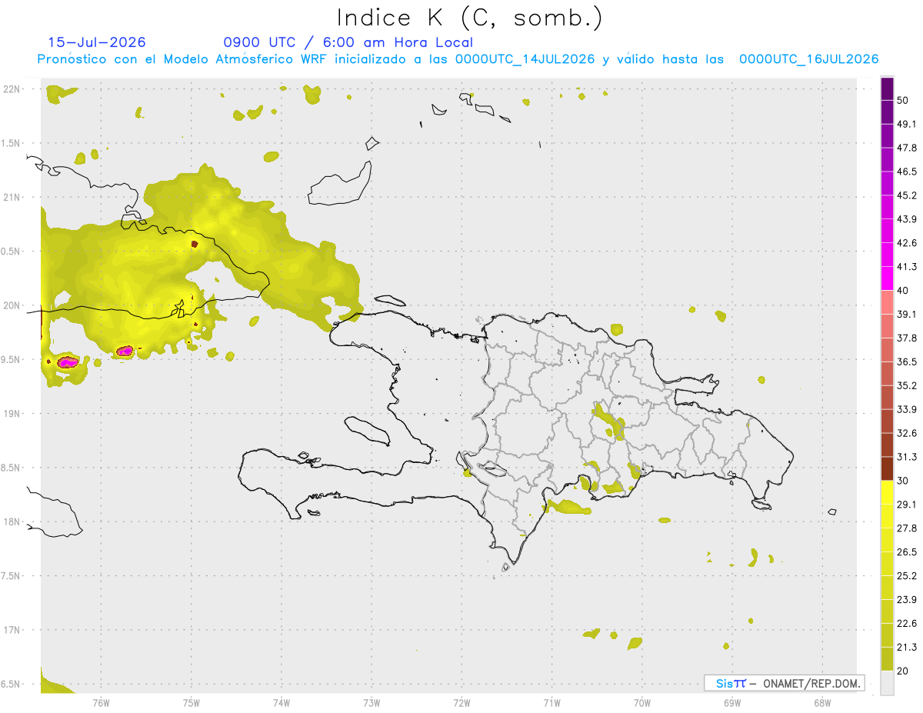Click "0900 UTC / 6:00 am Hora Local"

click(x=348, y=43)
